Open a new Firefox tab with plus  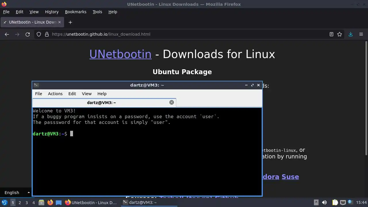[x=70, y=22]
